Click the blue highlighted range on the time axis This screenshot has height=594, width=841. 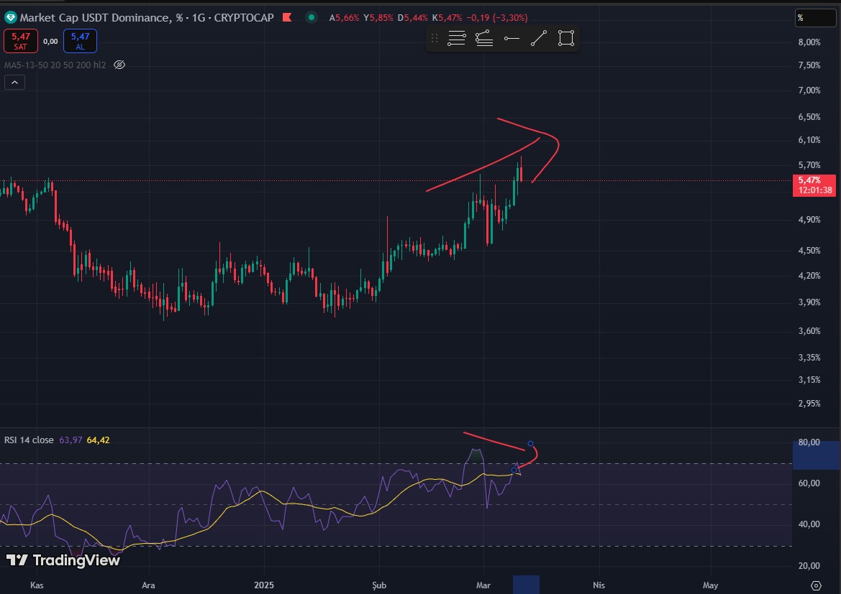point(527,585)
